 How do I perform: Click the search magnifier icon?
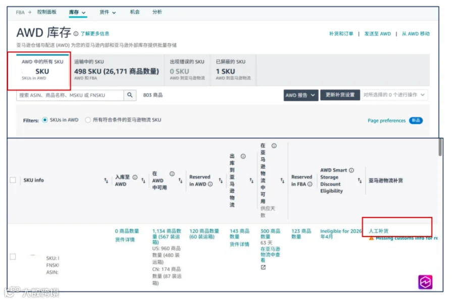click(130, 95)
